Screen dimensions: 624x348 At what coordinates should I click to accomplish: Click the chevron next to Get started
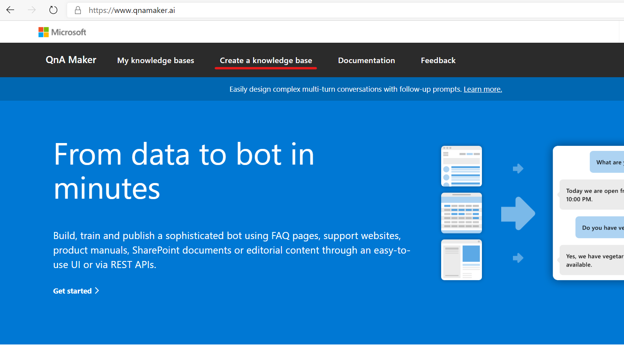97,291
